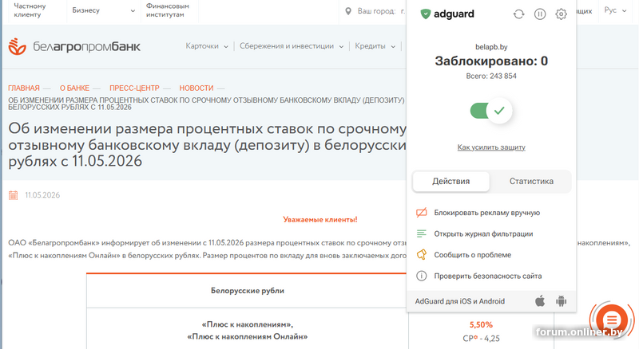This screenshot has width=639, height=349.
Task: Toggle AdGuard protection switch for belapb.by
Action: (x=491, y=111)
